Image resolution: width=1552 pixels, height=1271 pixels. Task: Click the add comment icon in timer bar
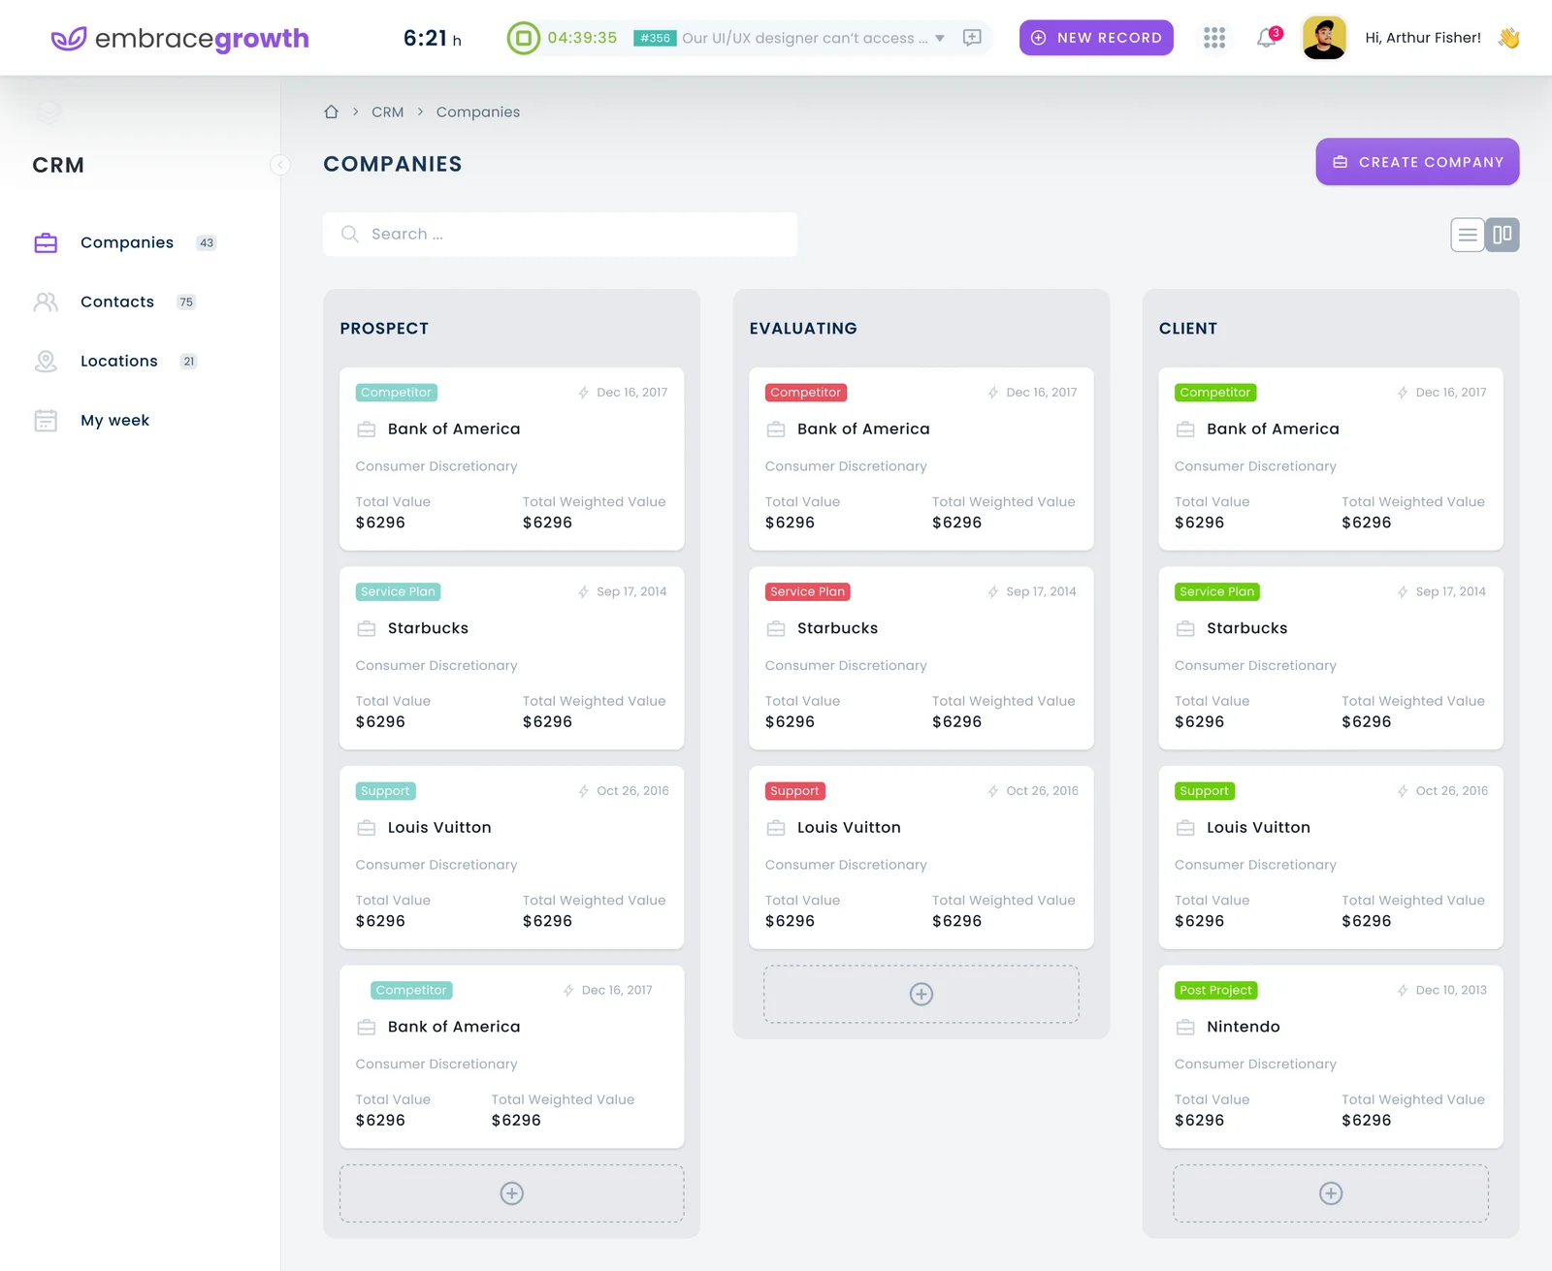(x=972, y=38)
